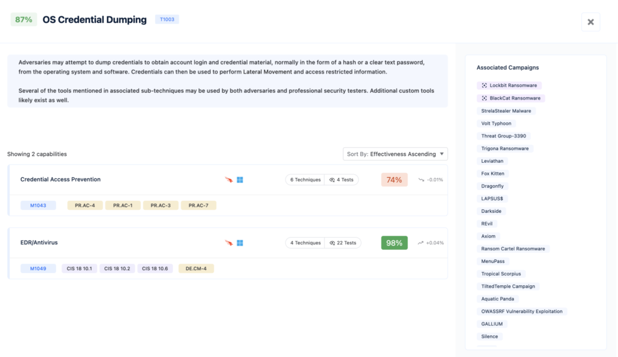Select the Volt Typhoon campaign
Viewport: 618px width, 357px height.
click(x=496, y=124)
